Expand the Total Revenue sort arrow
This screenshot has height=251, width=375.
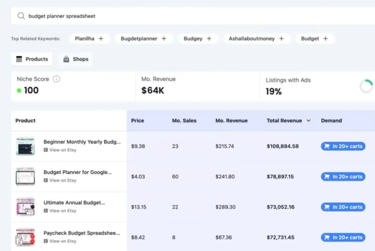coord(308,121)
